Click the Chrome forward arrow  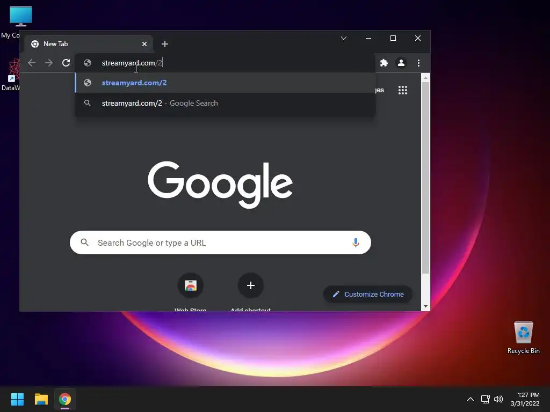click(49, 63)
